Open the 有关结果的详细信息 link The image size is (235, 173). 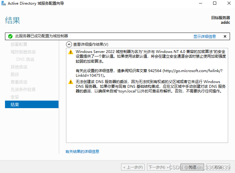pyautogui.click(x=82, y=152)
